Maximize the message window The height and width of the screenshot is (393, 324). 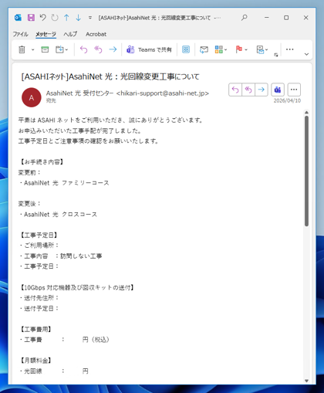pyautogui.click(x=286, y=18)
